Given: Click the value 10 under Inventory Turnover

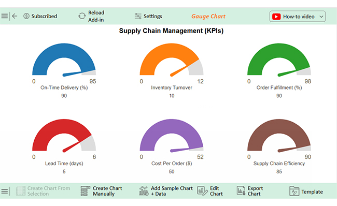Looking at the screenshot, I should [x=172, y=96].
